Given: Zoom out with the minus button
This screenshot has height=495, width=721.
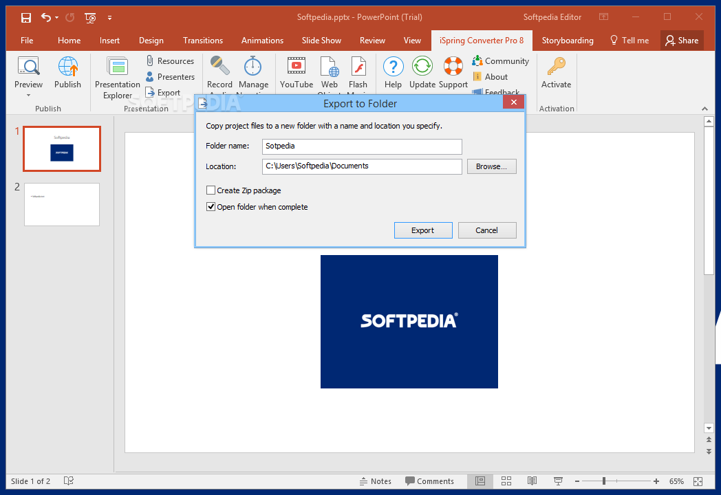Looking at the screenshot, I should click(x=577, y=481).
